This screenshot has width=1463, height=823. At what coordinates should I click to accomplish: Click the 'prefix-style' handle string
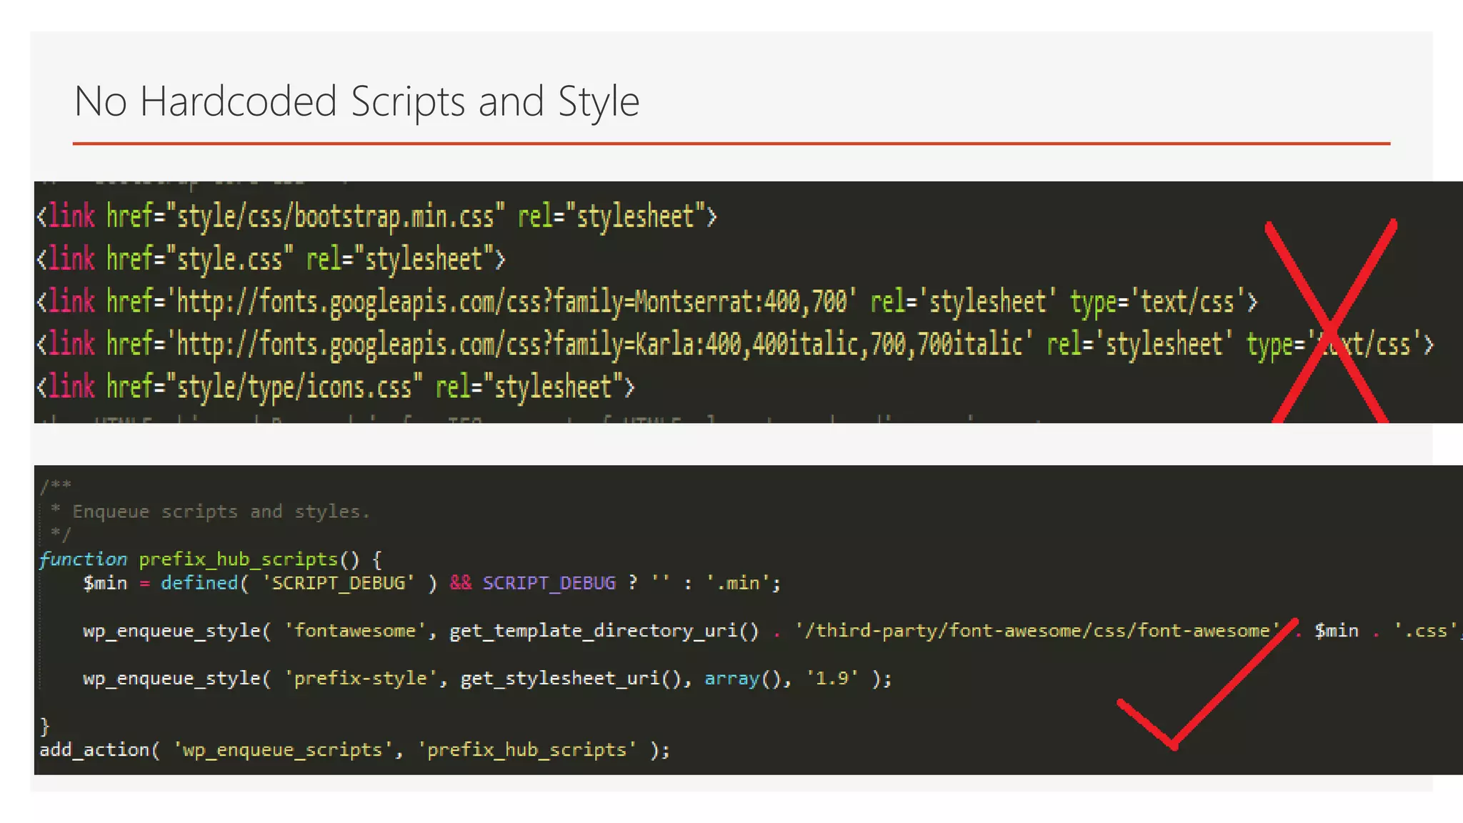tap(360, 678)
